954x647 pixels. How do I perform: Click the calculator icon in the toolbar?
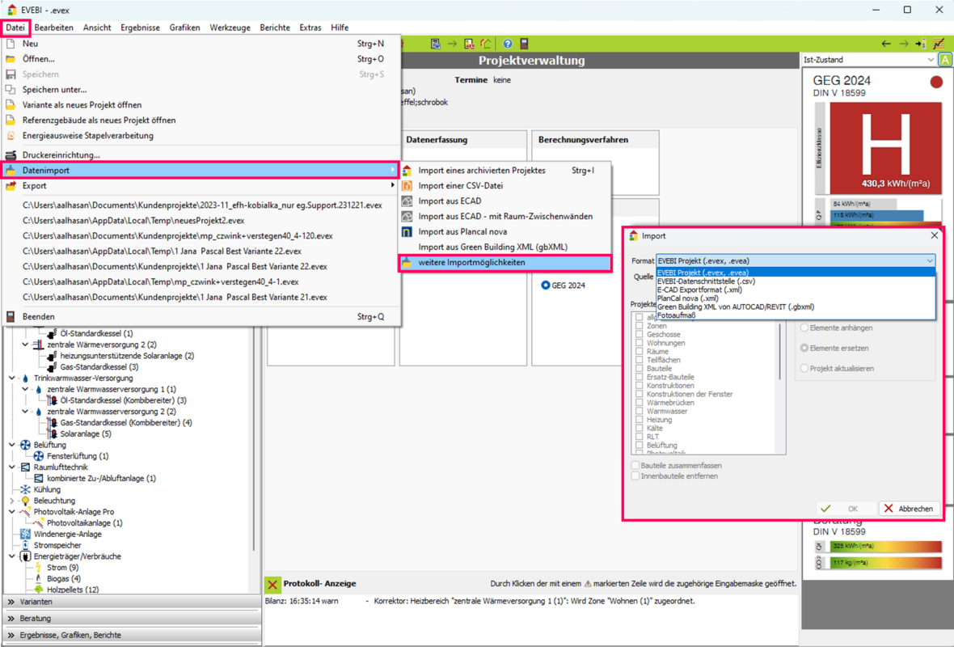click(x=524, y=44)
